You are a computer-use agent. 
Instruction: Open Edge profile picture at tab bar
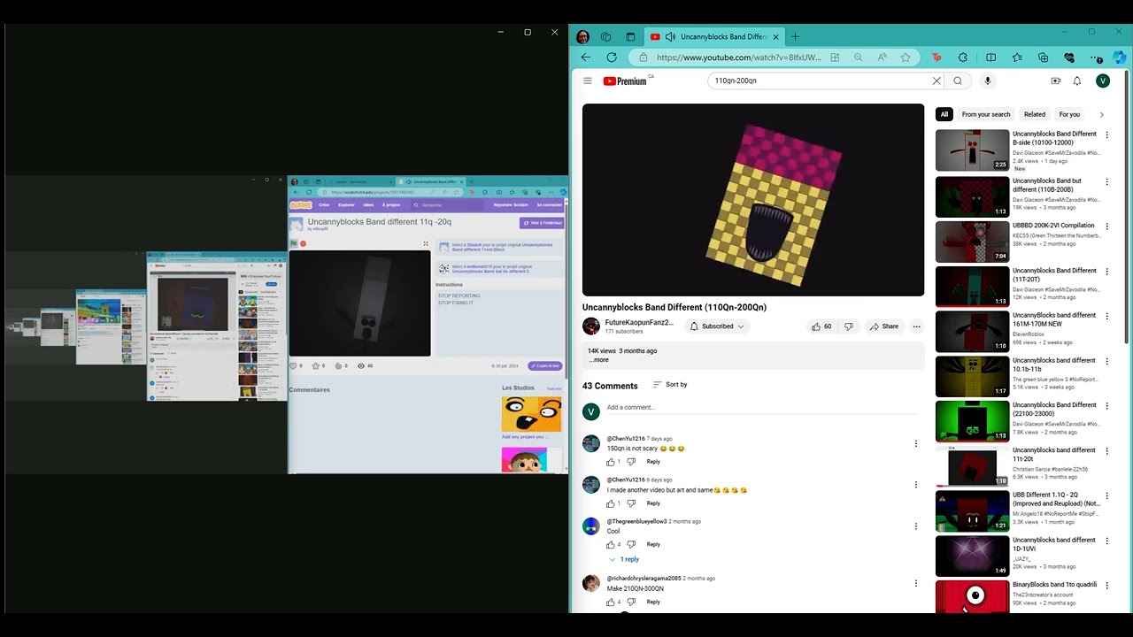click(x=582, y=36)
